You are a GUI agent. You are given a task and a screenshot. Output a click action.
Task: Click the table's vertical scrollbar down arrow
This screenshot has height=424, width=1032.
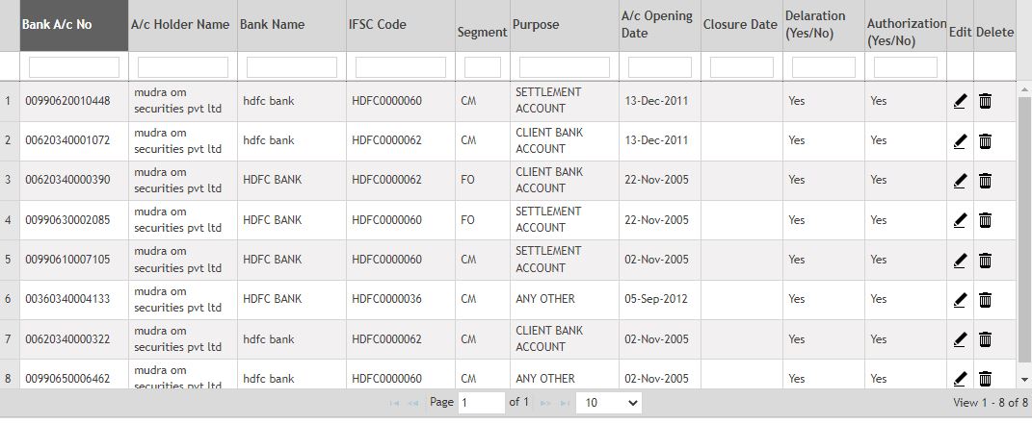[1024, 380]
